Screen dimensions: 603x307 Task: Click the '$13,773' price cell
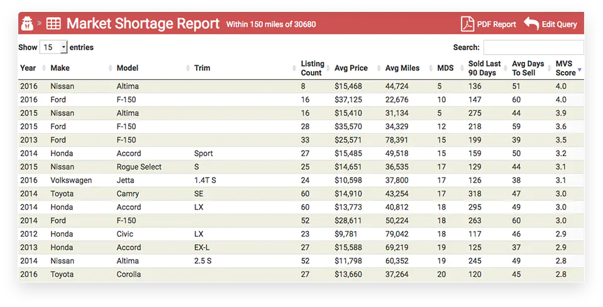point(348,207)
